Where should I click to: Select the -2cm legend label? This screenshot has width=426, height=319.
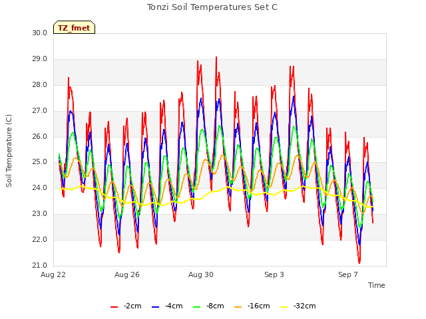[x=132, y=306]
